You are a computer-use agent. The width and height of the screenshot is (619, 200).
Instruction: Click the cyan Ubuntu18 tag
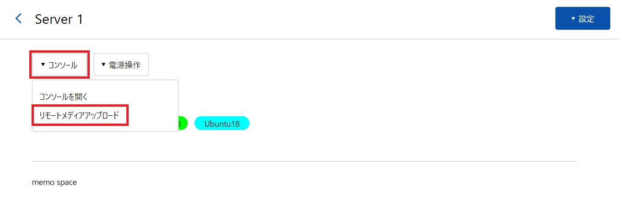click(x=222, y=124)
